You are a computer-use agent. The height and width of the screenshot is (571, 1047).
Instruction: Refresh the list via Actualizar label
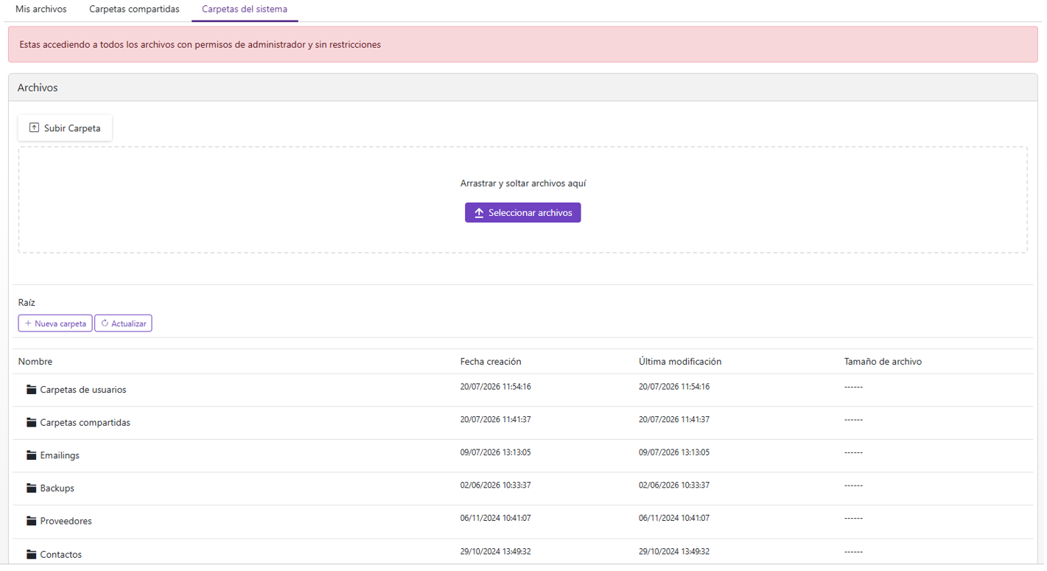pyautogui.click(x=129, y=323)
